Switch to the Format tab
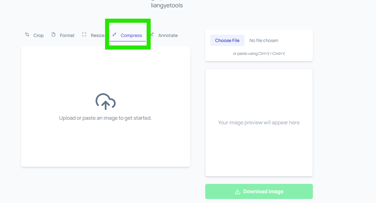The height and width of the screenshot is (203, 376). click(x=67, y=35)
